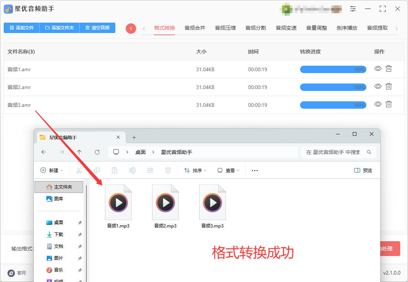Click the Explorer search magnifier icon

click(x=369, y=152)
